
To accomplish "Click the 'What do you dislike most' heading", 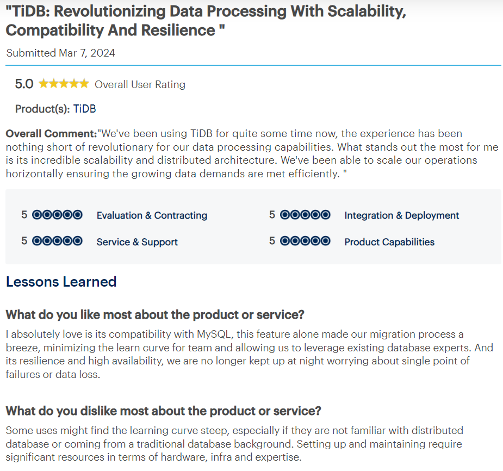I will [163, 410].
